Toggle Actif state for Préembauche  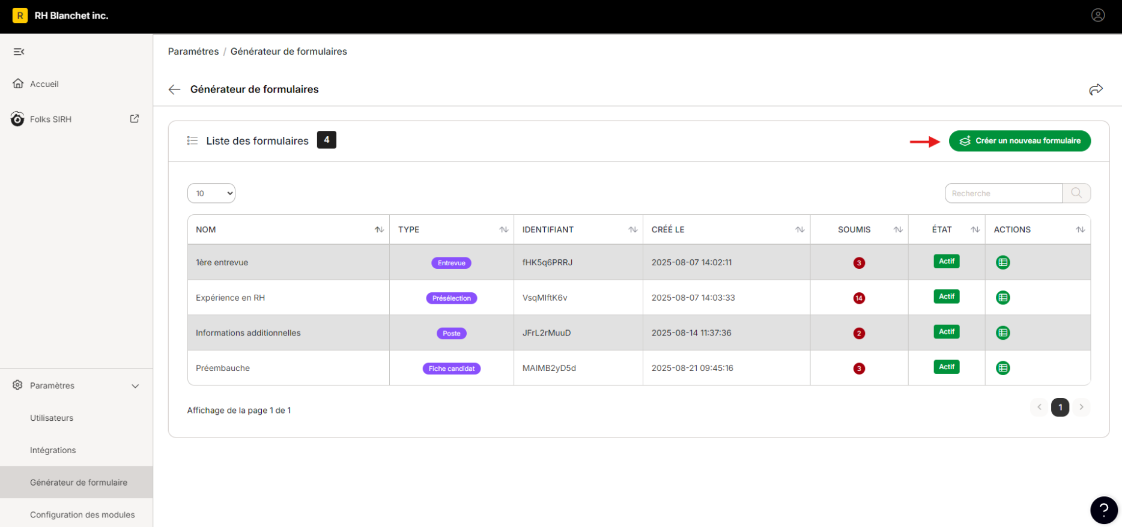pos(947,367)
